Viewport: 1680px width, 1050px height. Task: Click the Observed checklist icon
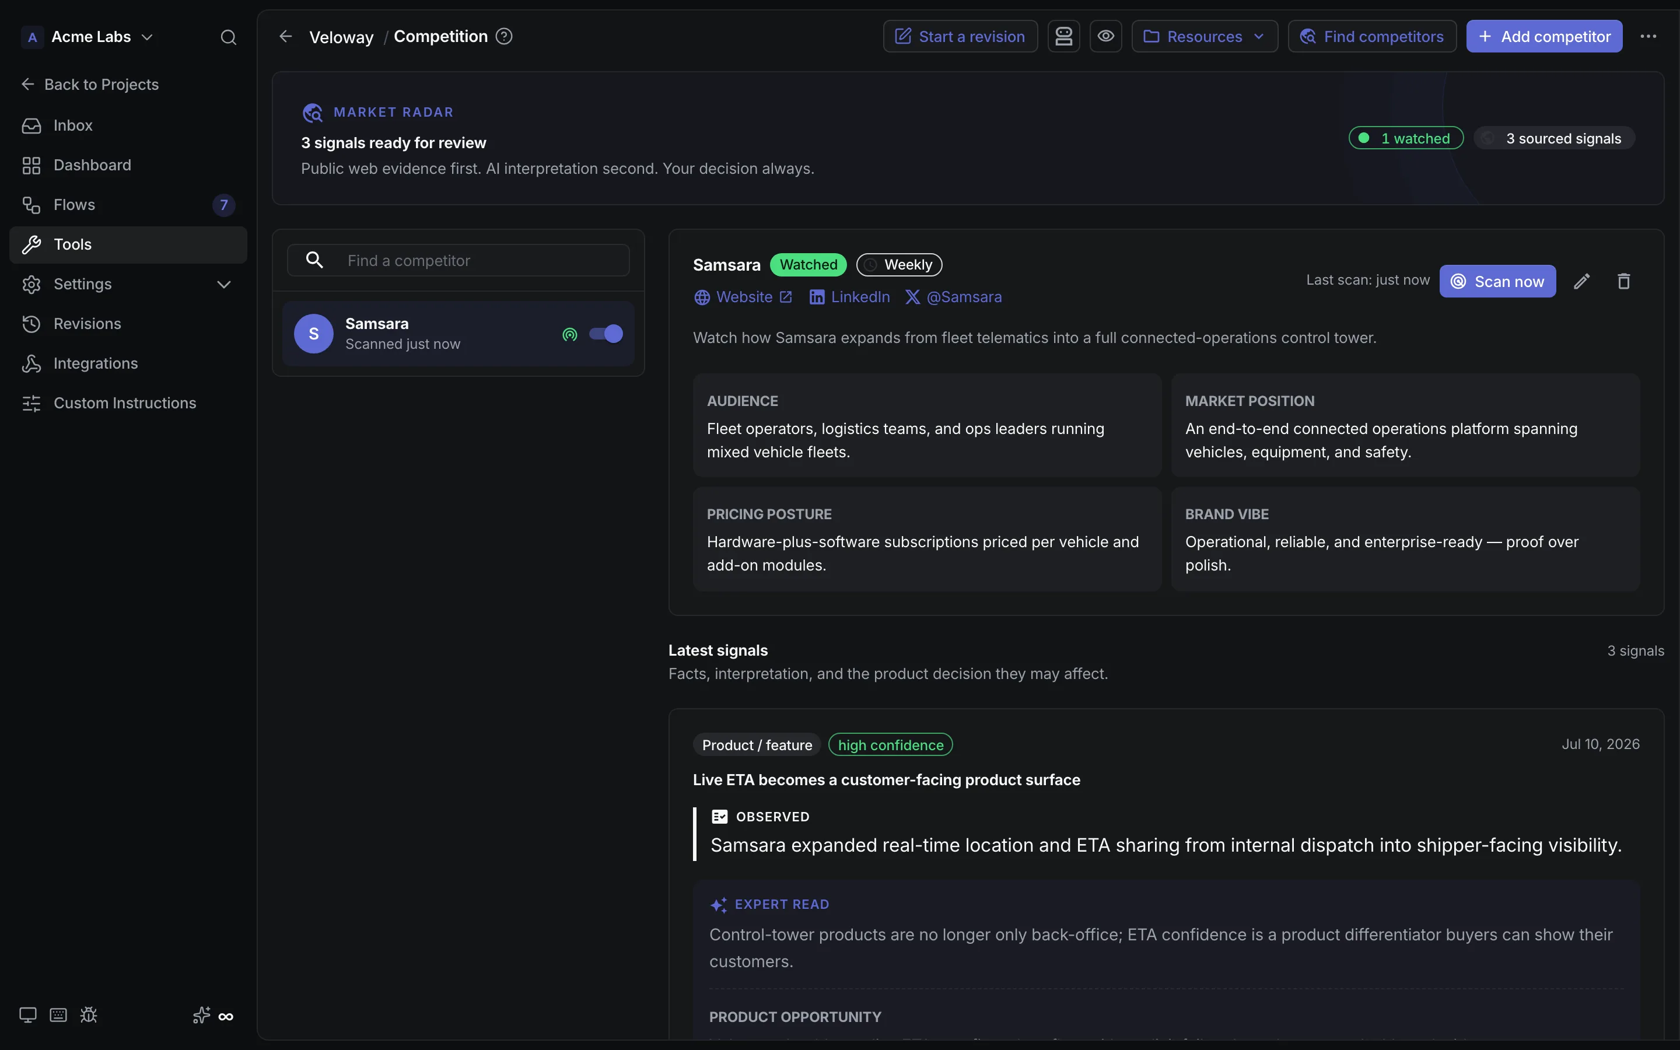[720, 817]
